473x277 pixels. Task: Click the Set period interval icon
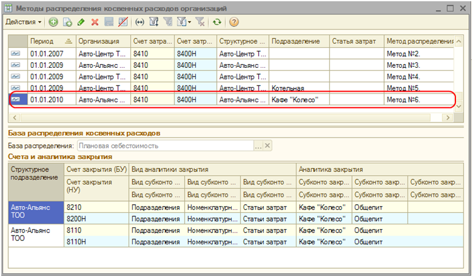click(x=140, y=22)
